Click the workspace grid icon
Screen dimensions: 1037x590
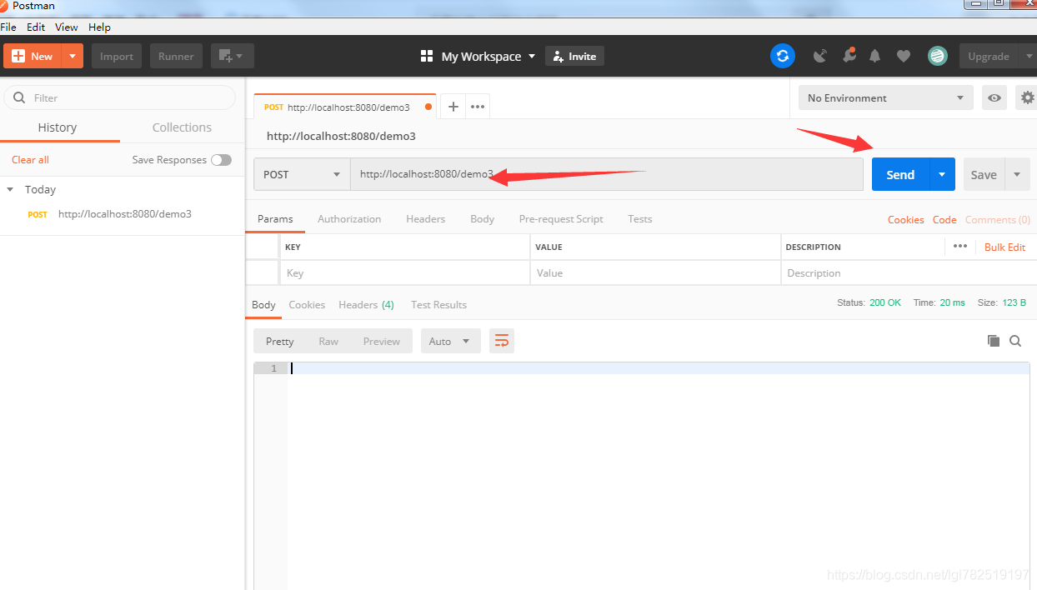(427, 56)
